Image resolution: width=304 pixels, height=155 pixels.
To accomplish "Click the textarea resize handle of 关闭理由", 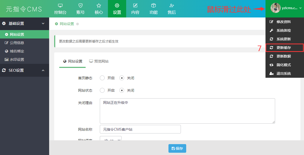I will pos(274,122).
